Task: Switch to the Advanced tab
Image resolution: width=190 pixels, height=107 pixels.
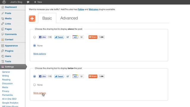Action: 69,18
